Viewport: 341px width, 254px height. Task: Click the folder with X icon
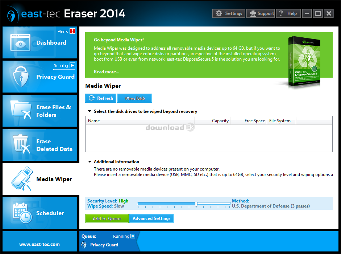(21, 110)
